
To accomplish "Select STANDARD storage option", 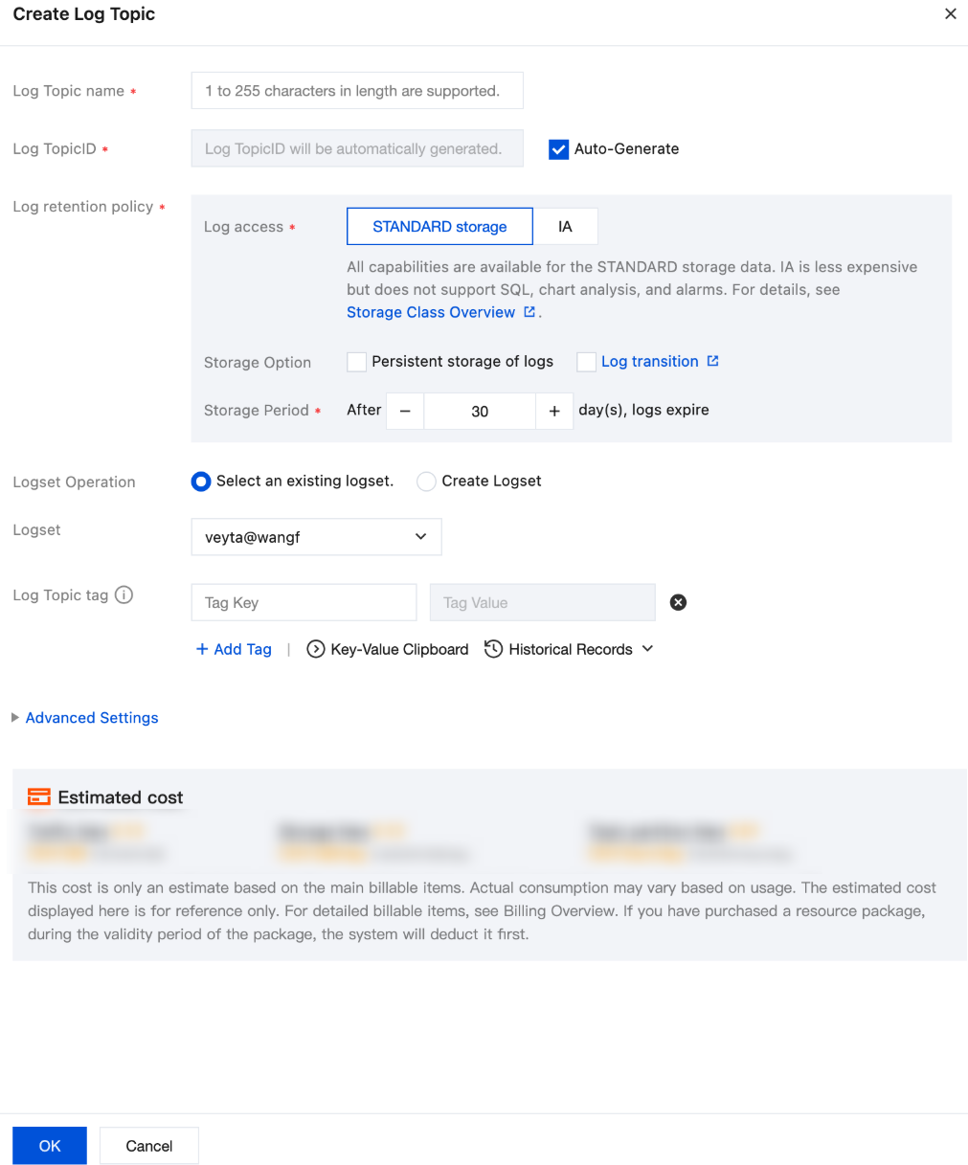I will [439, 227].
